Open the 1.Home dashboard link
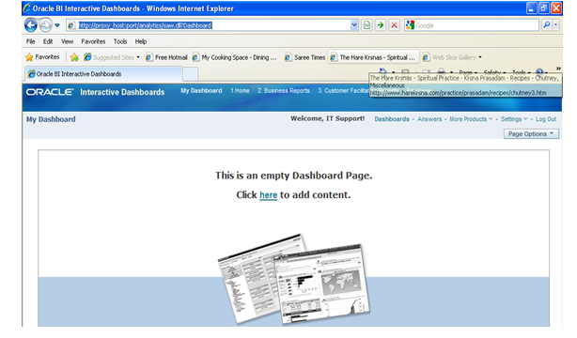Screen dimensions: 577x338 240,90
